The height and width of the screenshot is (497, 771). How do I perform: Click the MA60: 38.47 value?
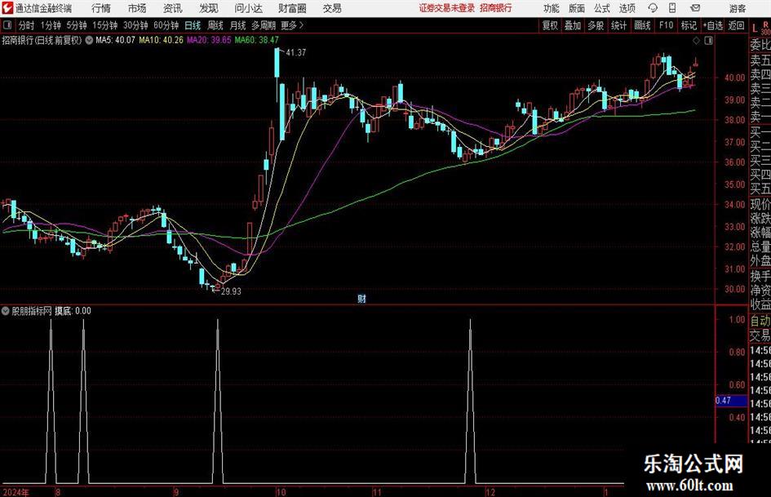click(257, 40)
